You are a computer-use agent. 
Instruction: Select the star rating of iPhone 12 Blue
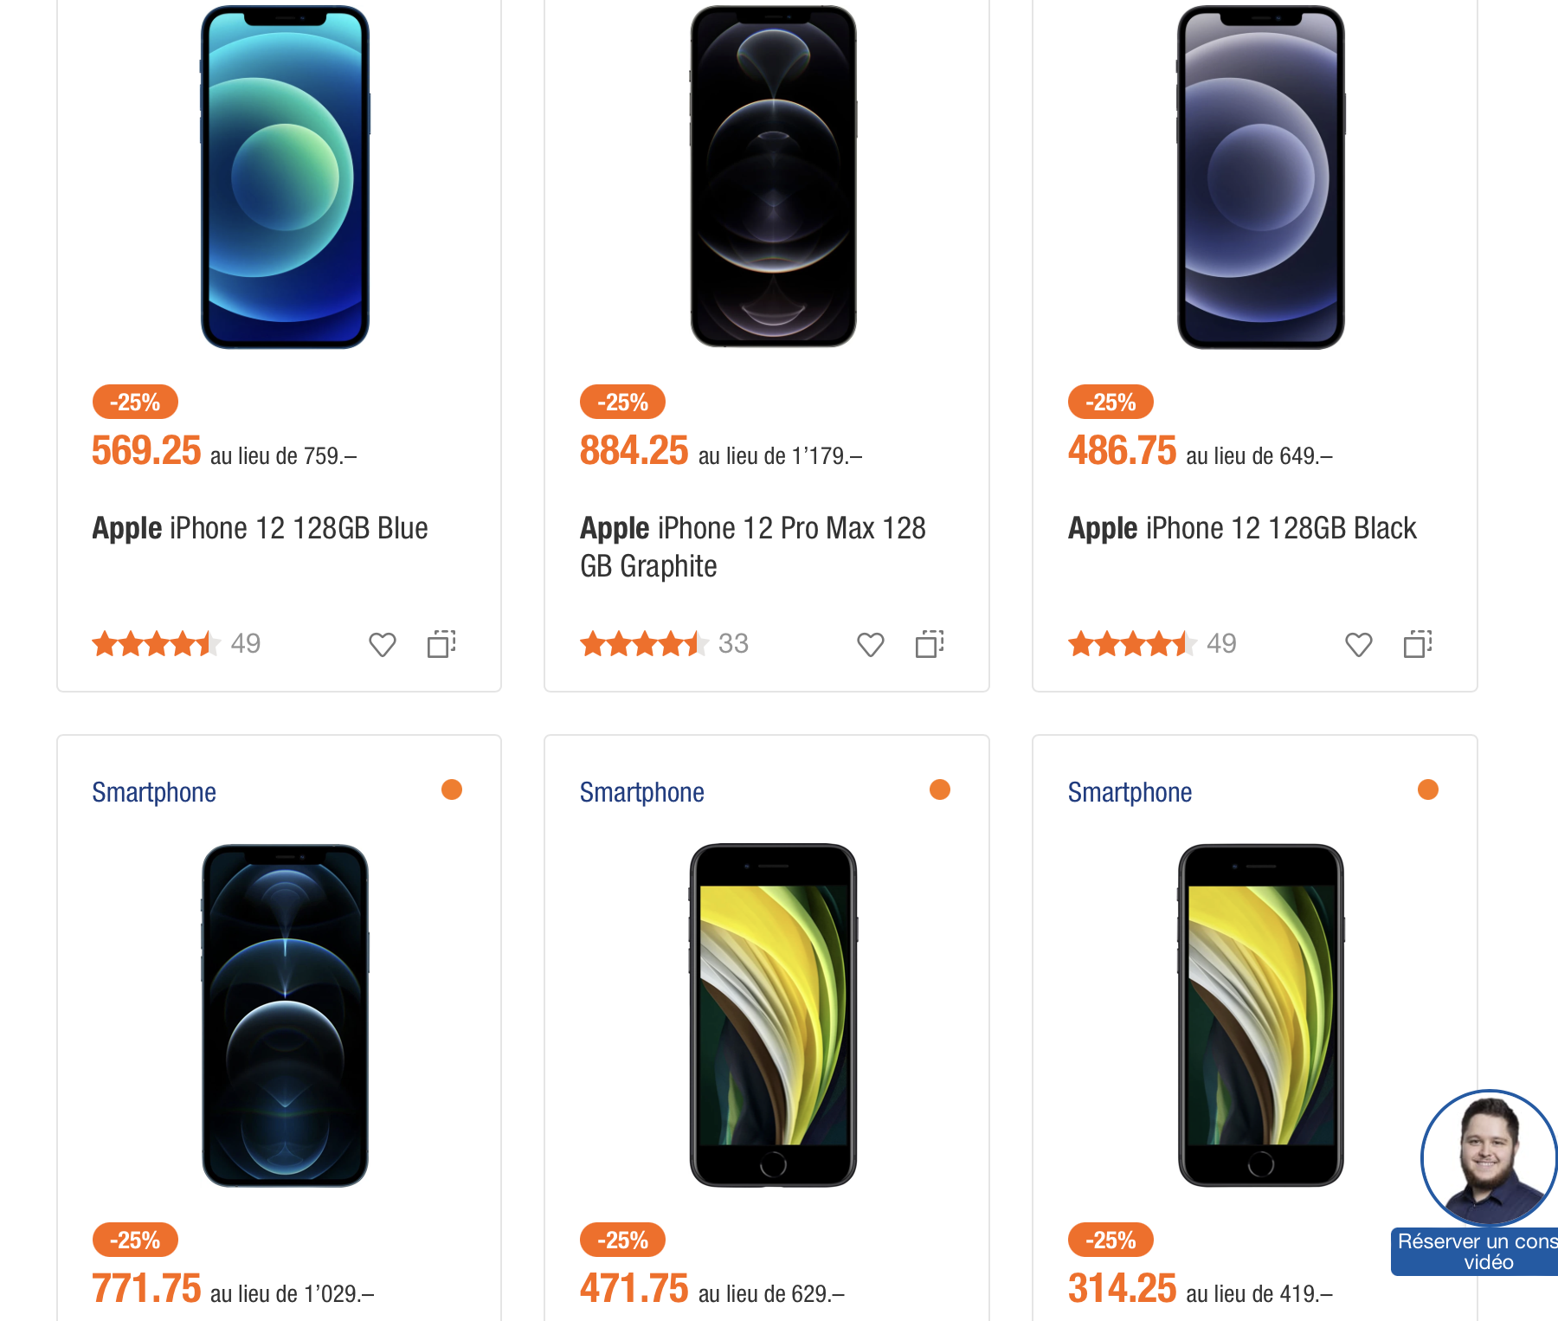pos(154,643)
